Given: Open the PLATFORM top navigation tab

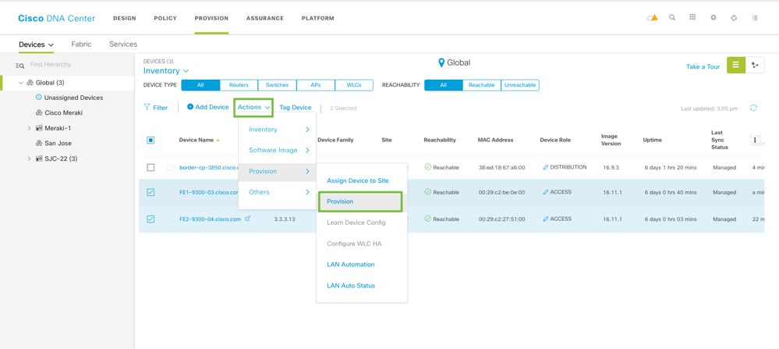Looking at the screenshot, I should 318,19.
